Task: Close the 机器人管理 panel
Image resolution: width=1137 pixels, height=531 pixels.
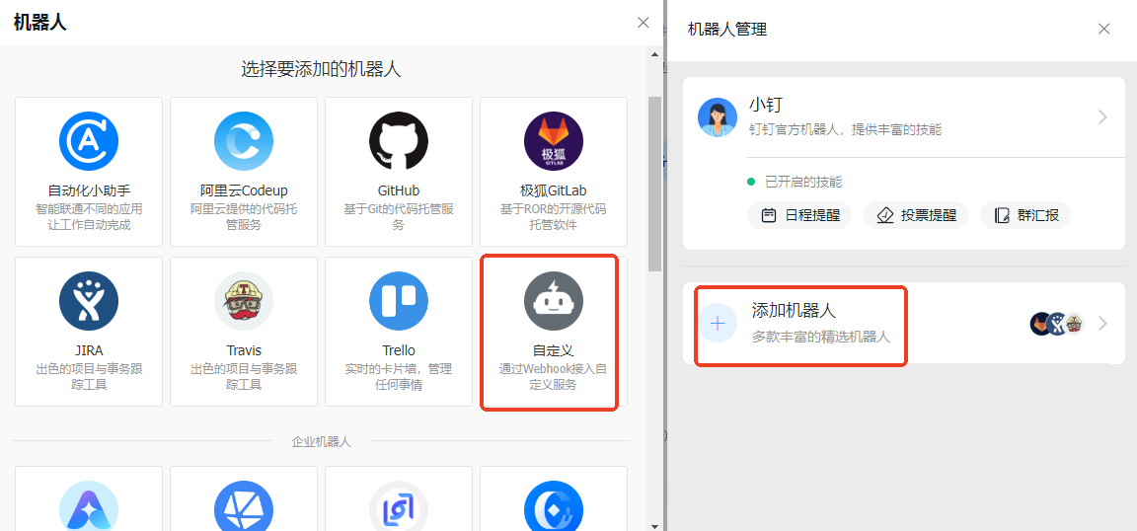Action: point(1104,30)
